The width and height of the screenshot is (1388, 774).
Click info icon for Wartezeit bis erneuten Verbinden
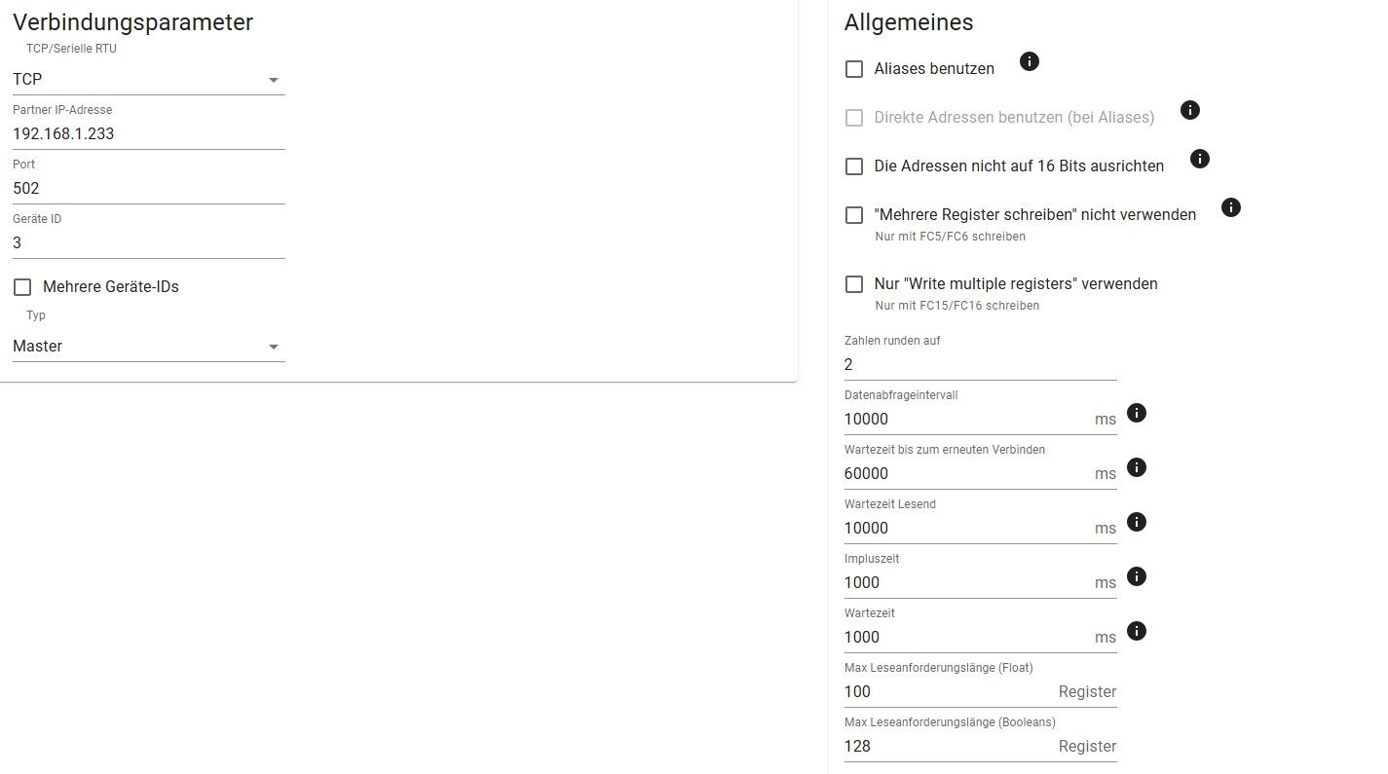pos(1136,467)
